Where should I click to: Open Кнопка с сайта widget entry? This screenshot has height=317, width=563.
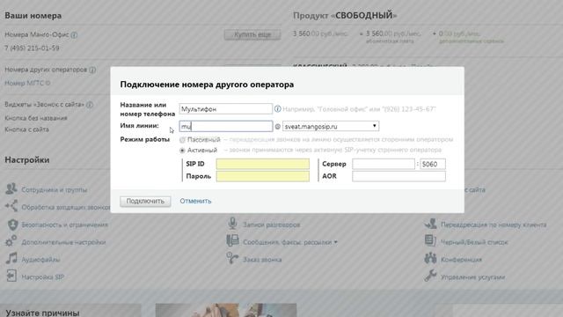[26, 129]
